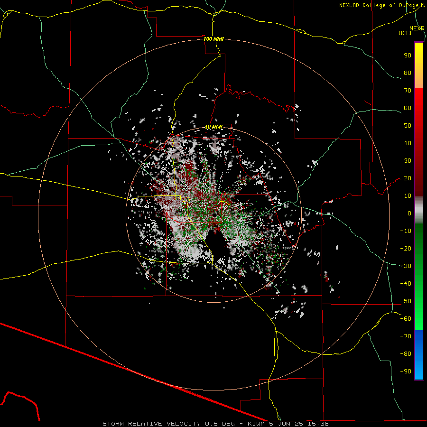Click the -10 value on the velocity scale
Screen dimensions: 427x427
[406, 231]
